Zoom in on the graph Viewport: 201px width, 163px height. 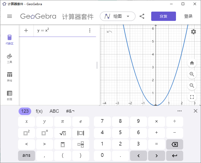click(192, 74)
